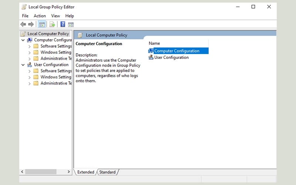Switch to the Standard tab

[107, 172]
